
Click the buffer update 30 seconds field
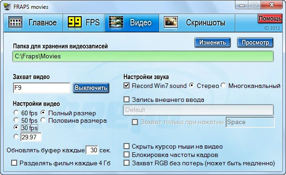[92, 150]
